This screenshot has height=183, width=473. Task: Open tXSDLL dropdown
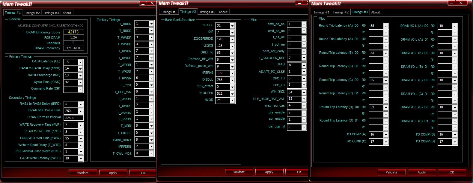coord(232,80)
